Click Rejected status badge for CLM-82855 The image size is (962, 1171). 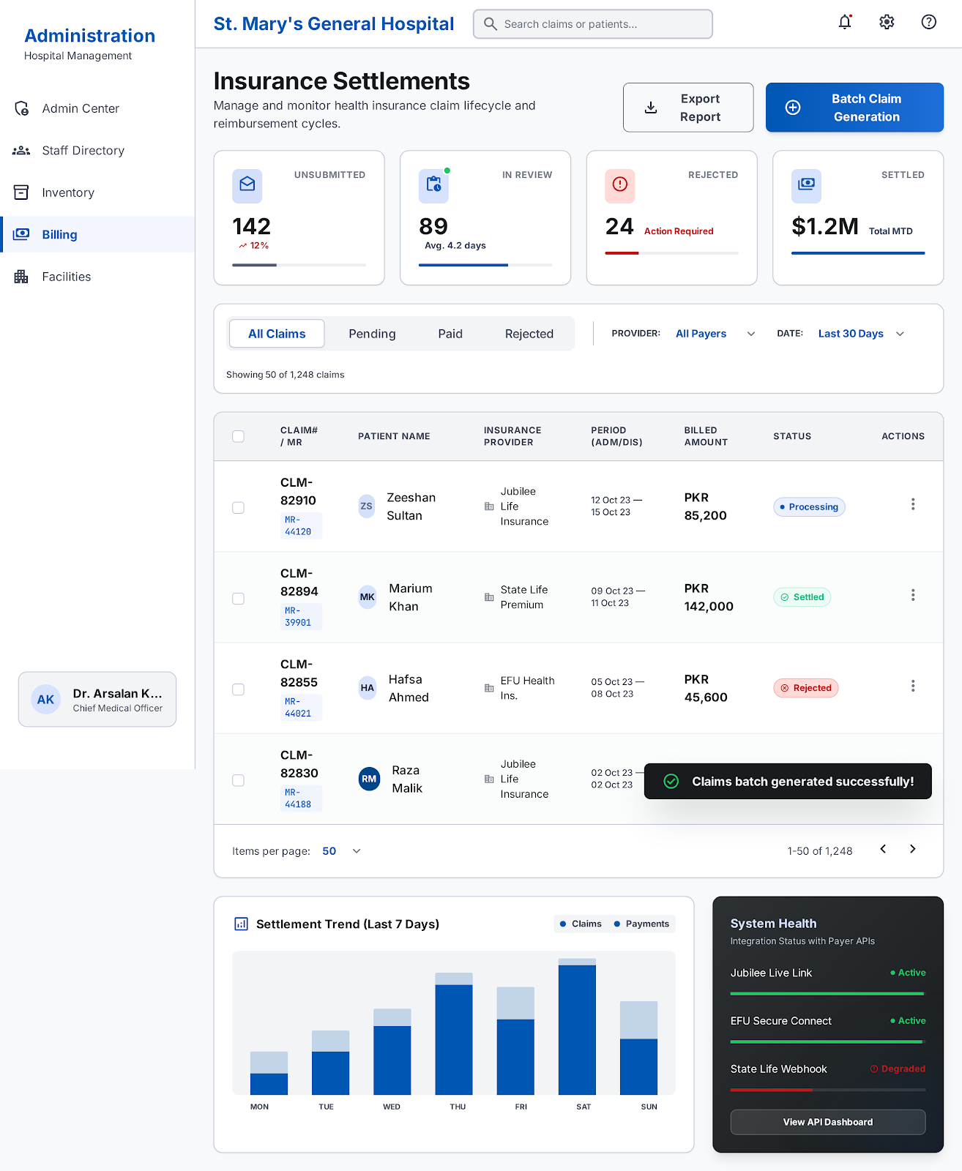(806, 688)
